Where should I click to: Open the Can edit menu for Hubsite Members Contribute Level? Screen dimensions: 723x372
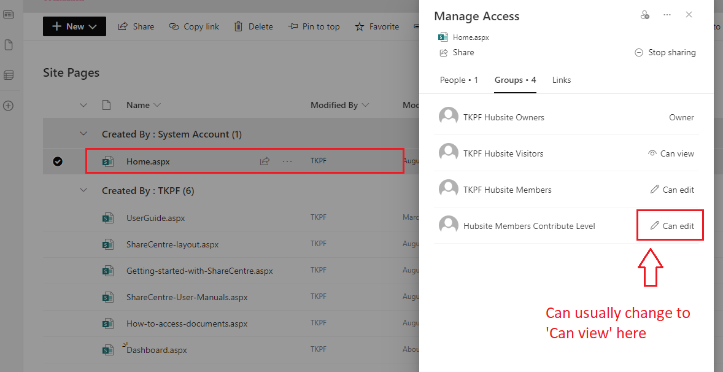pyautogui.click(x=670, y=225)
